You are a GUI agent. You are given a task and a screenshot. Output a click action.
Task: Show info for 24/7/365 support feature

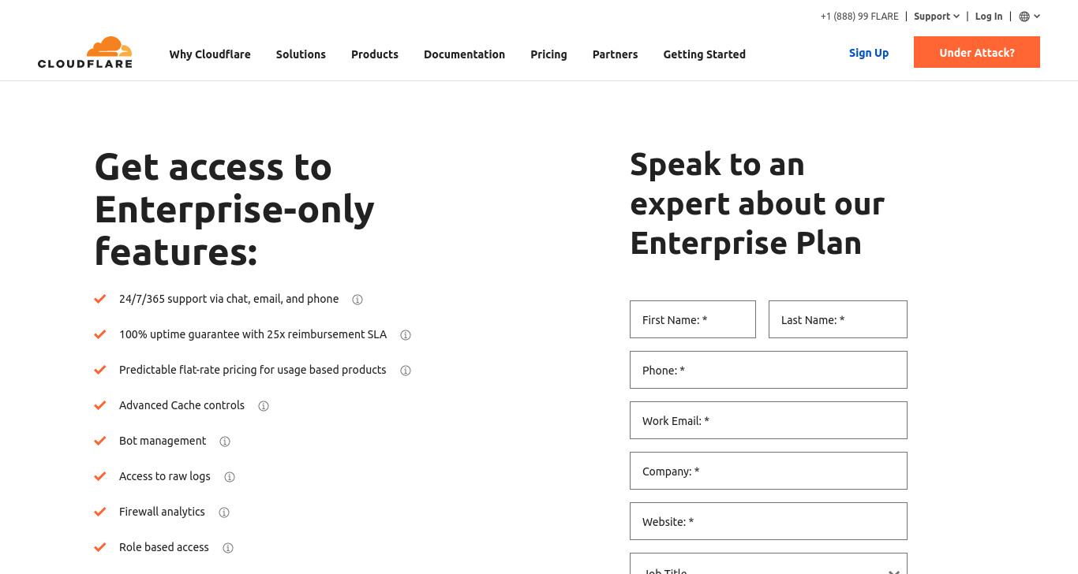[357, 300]
